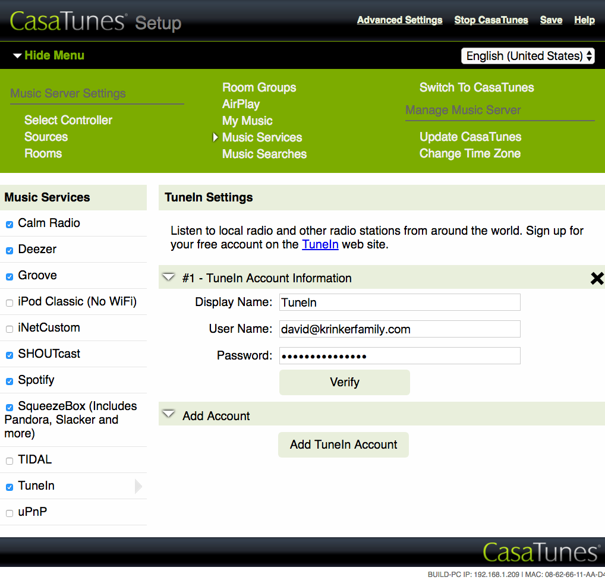605x580 pixels.
Task: Select Spotify in services list
Action: click(36, 380)
